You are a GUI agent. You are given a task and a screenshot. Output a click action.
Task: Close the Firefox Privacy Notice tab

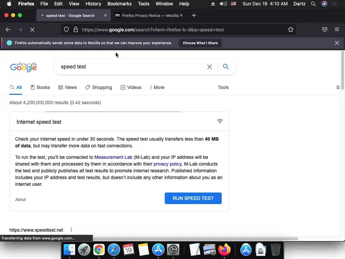click(181, 15)
